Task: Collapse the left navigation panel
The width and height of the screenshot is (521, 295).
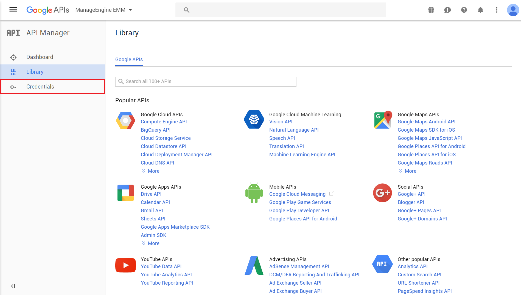Action: [x=13, y=286]
